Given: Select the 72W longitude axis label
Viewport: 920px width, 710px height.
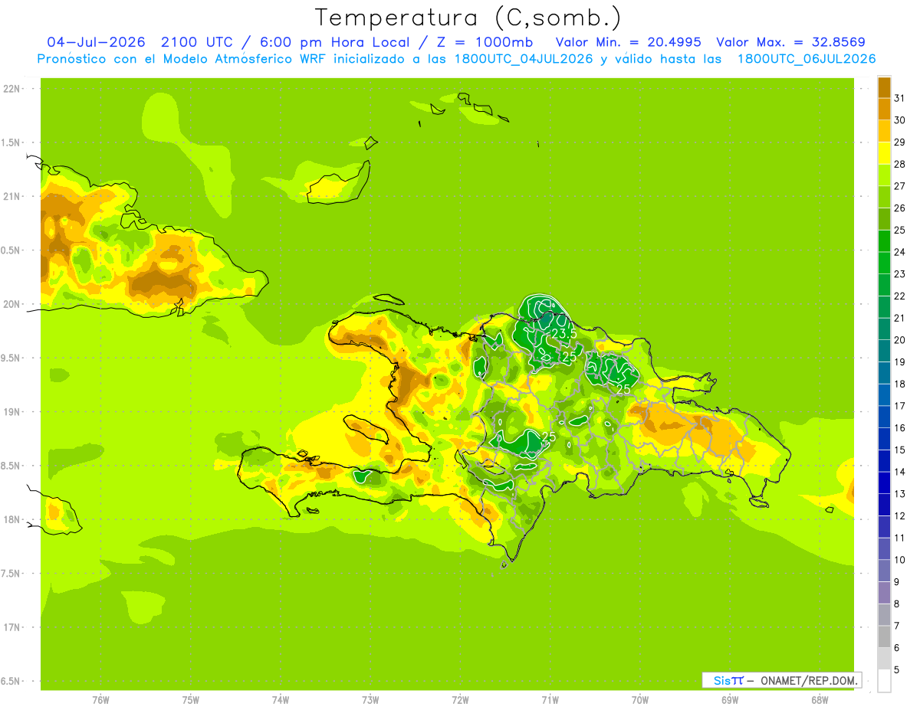Looking at the screenshot, I should 460,700.
